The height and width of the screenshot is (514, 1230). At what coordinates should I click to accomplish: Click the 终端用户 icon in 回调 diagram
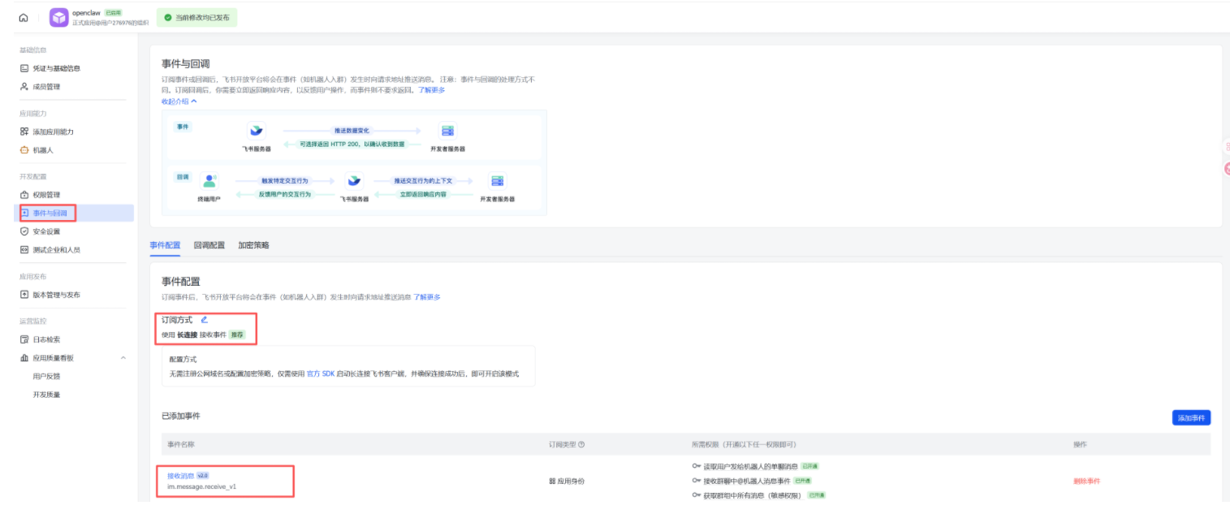click(209, 180)
